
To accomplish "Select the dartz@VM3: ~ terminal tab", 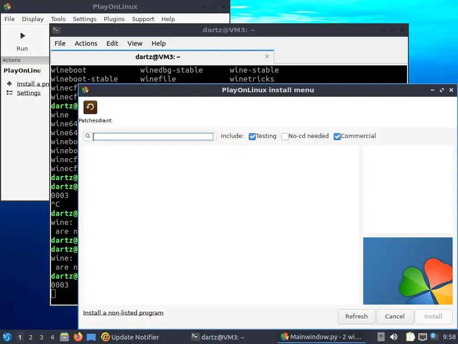I will pyautogui.click(x=162, y=57).
